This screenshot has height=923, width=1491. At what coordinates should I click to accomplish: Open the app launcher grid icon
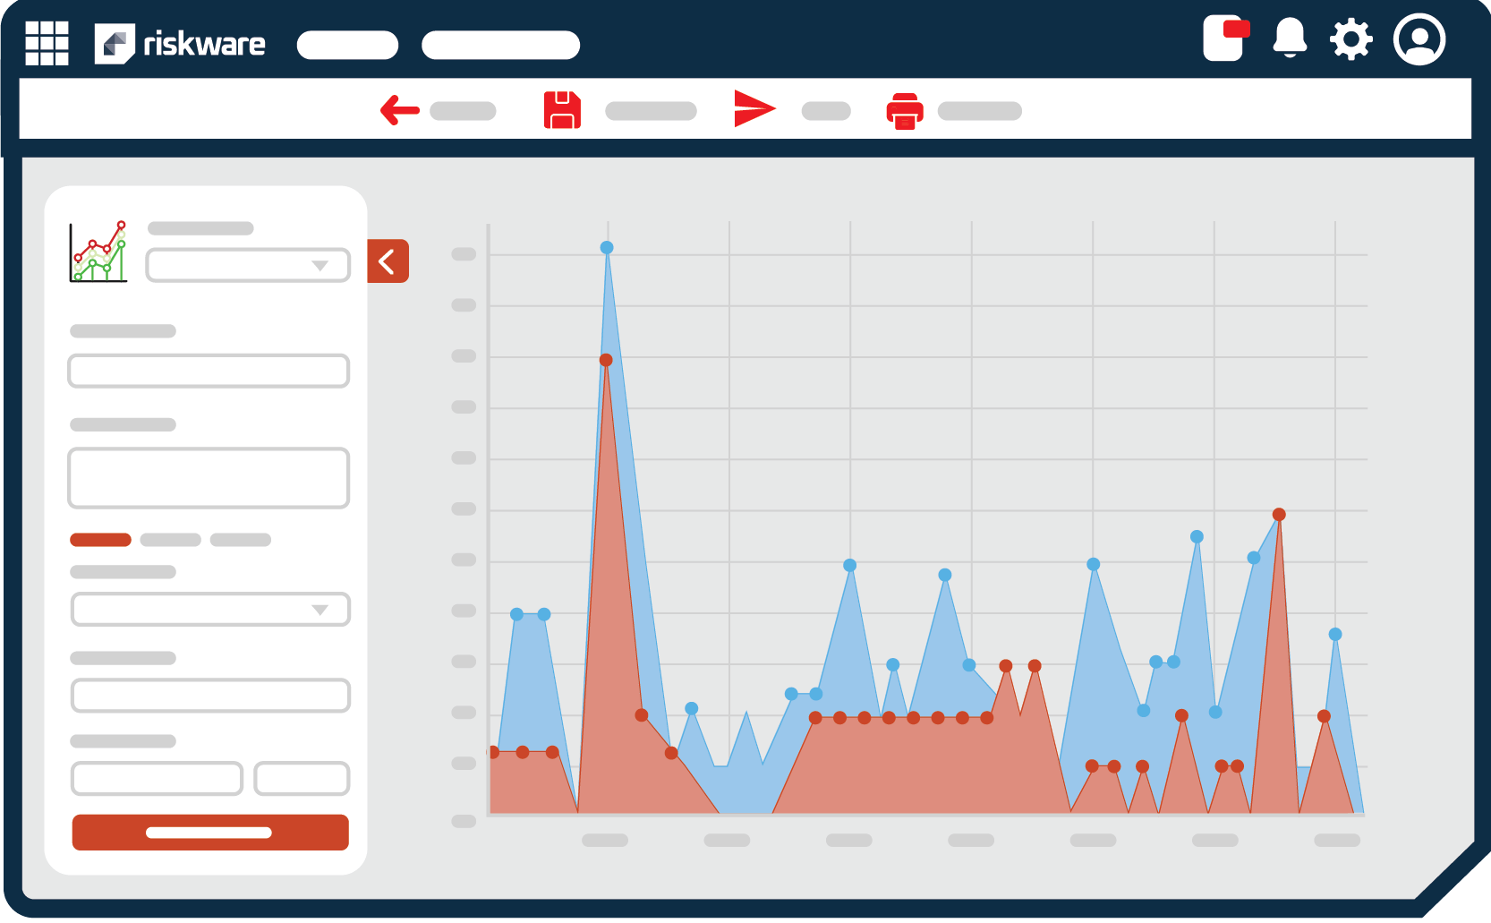(47, 42)
